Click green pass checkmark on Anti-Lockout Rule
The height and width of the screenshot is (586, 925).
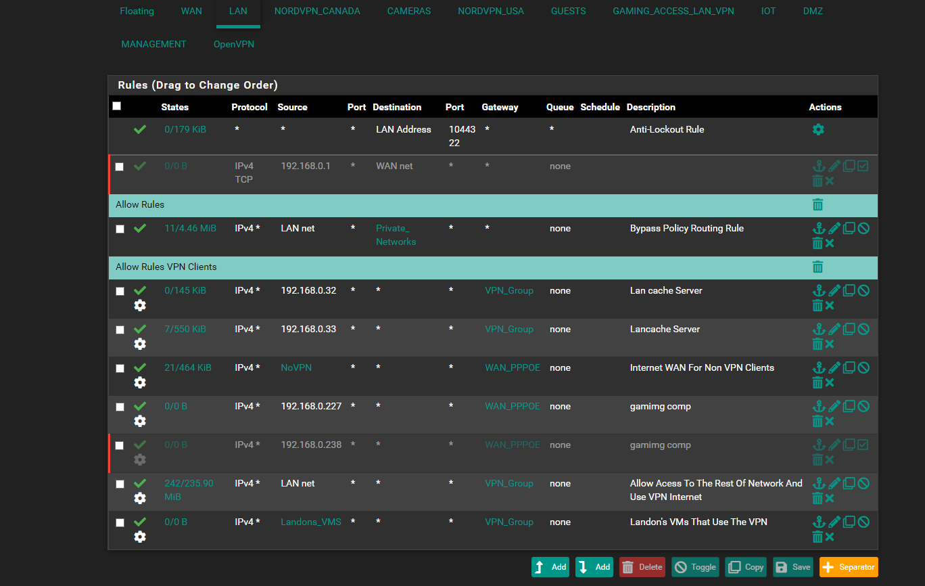[x=140, y=129]
